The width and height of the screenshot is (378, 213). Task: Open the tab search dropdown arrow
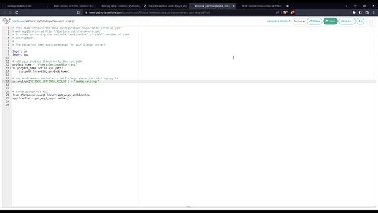pos(346,6)
